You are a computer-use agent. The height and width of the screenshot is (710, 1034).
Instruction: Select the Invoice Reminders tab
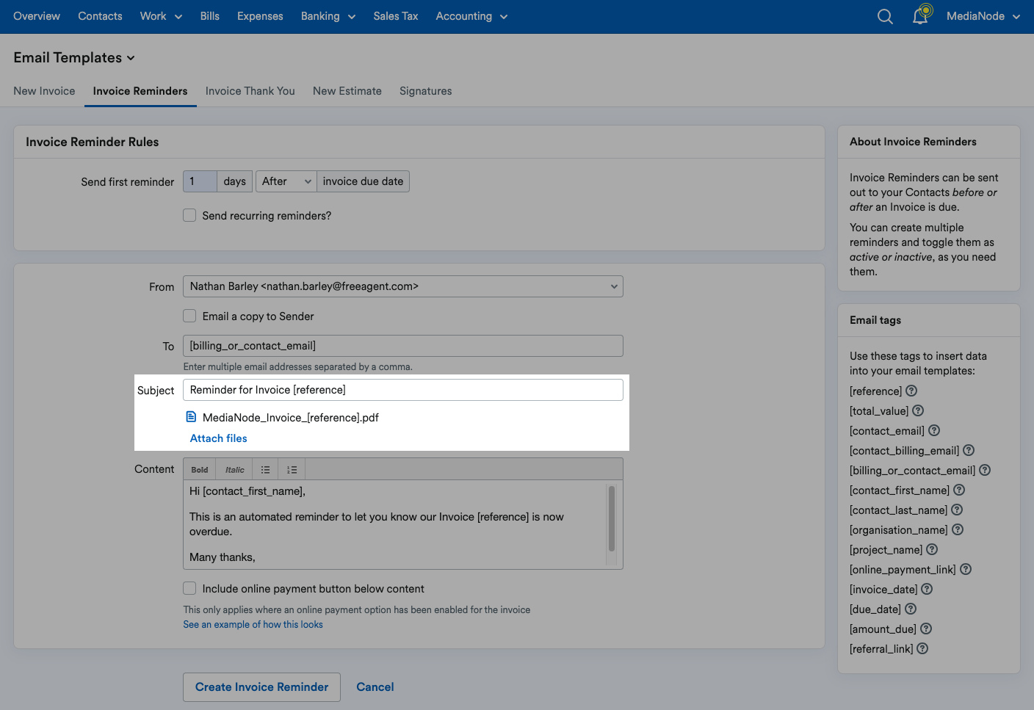[x=140, y=91]
